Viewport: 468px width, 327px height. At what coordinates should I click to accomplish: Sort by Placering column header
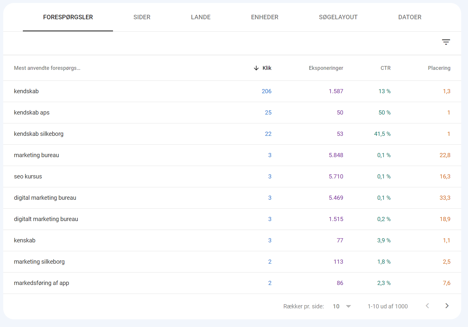point(439,68)
